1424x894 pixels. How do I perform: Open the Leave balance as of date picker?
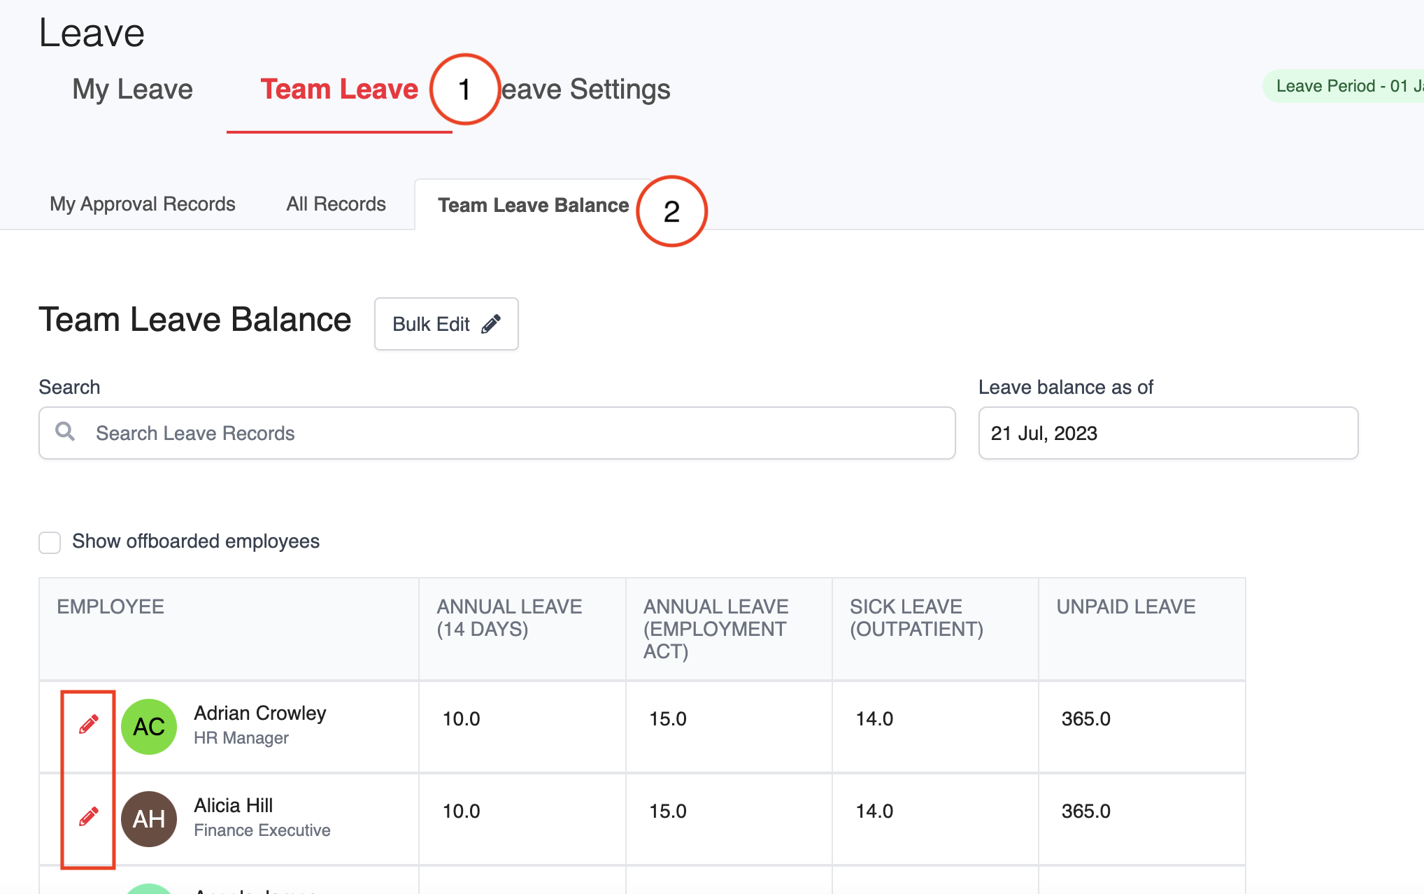click(x=1167, y=433)
